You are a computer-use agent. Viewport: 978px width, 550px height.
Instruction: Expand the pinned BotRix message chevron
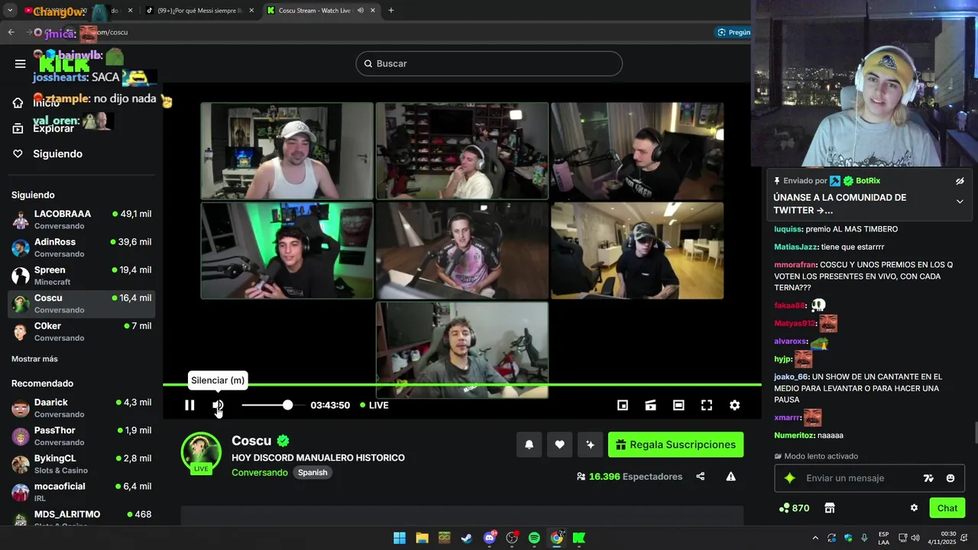pyautogui.click(x=960, y=202)
